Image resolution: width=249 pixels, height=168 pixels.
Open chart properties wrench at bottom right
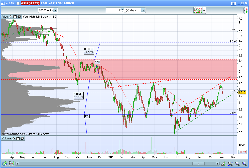(223, 163)
